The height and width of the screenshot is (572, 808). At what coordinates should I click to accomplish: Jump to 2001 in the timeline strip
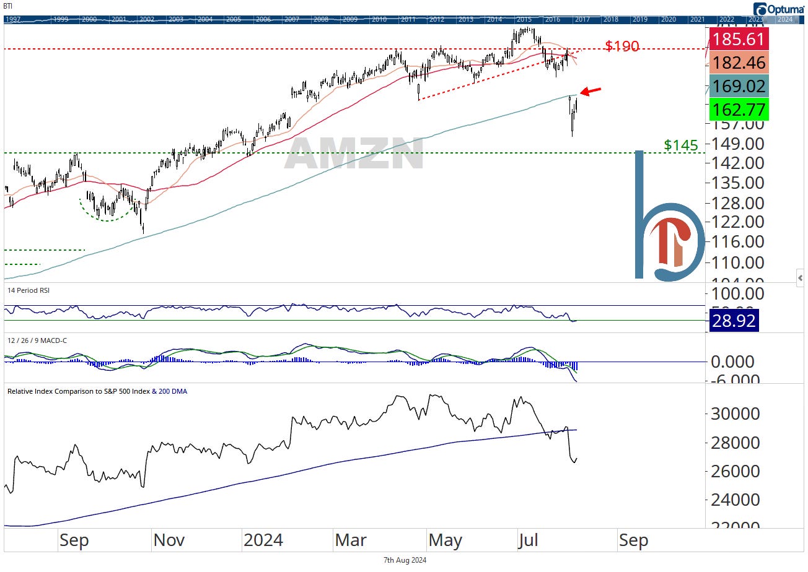[118, 19]
